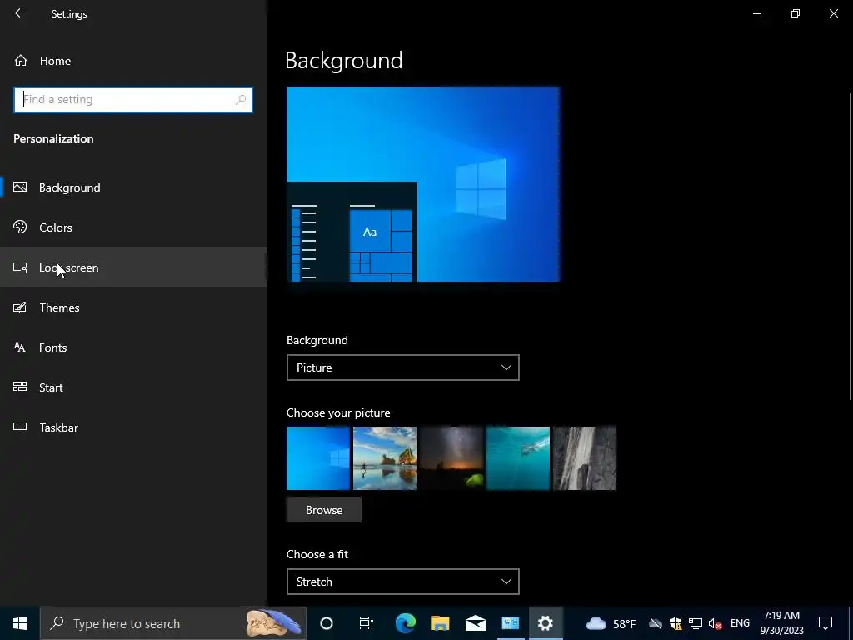Image resolution: width=853 pixels, height=640 pixels.
Task: Open Cortana from the taskbar circle icon
Action: coord(327,623)
